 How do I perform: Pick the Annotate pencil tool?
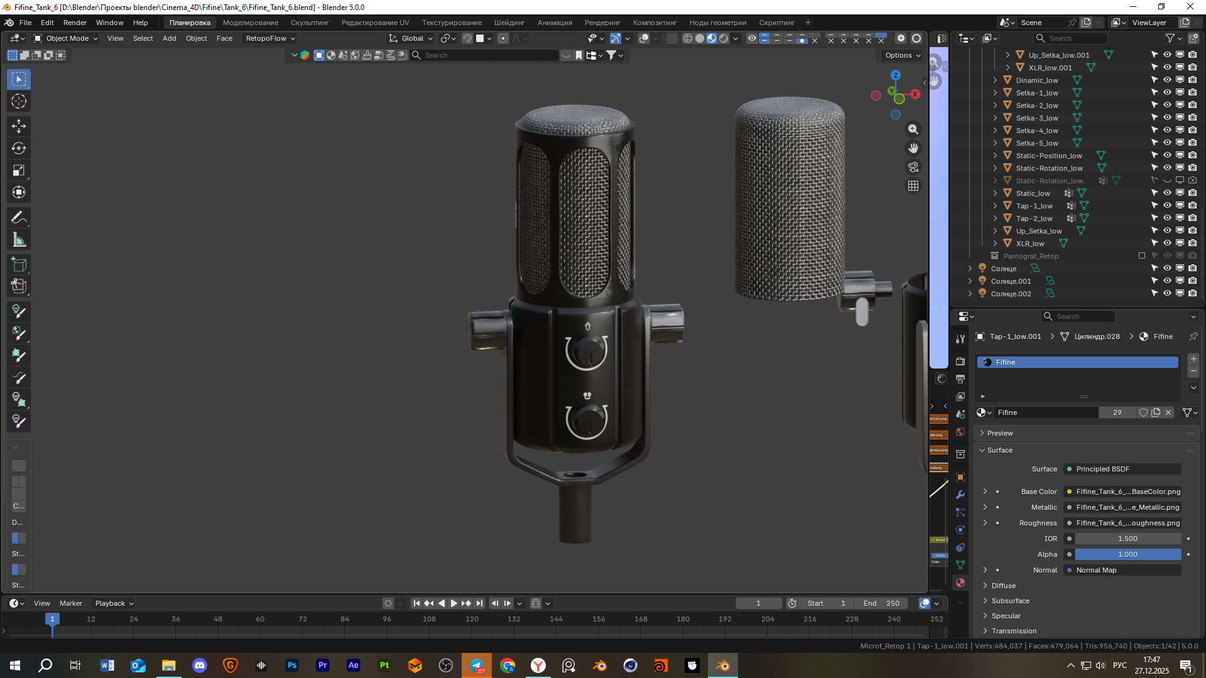(19, 218)
